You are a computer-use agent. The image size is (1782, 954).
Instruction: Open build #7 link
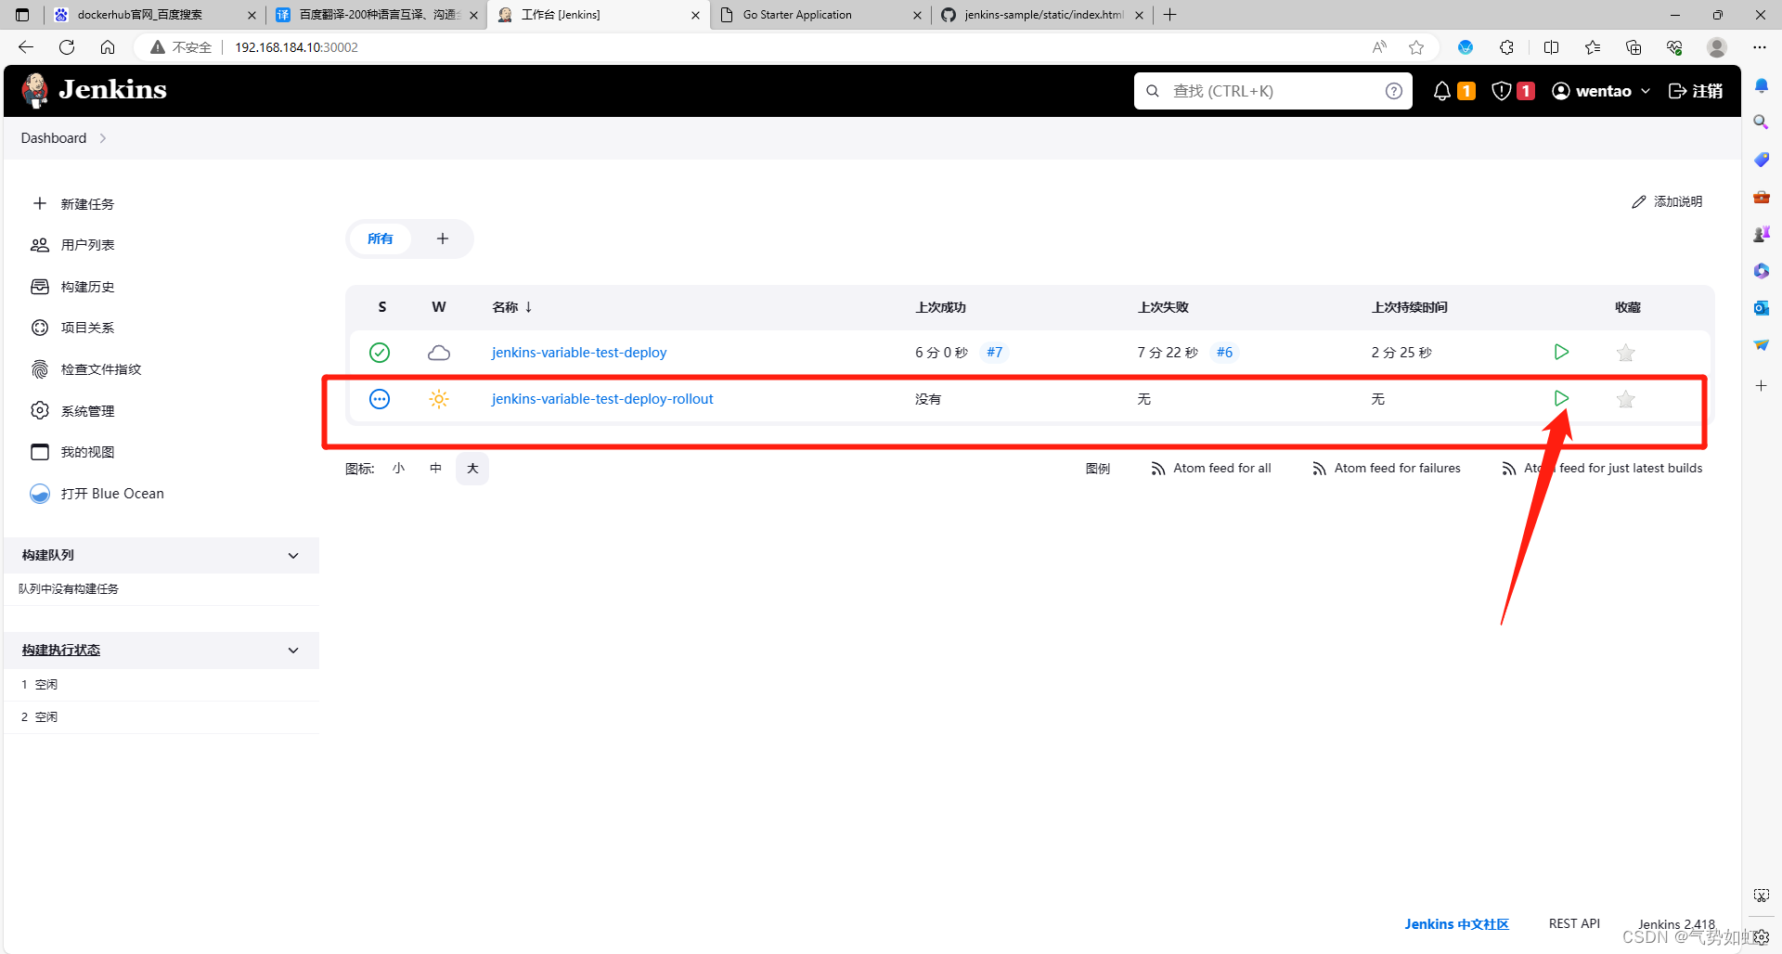click(x=994, y=353)
